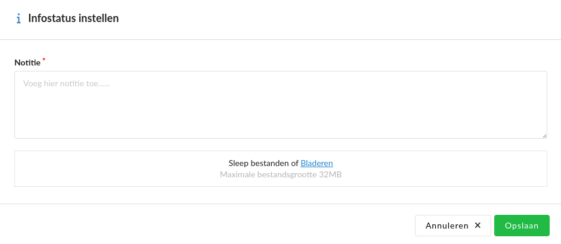The height and width of the screenshot is (244, 561).
Task: Click the textarea resize handle corner
Action: coord(544,135)
